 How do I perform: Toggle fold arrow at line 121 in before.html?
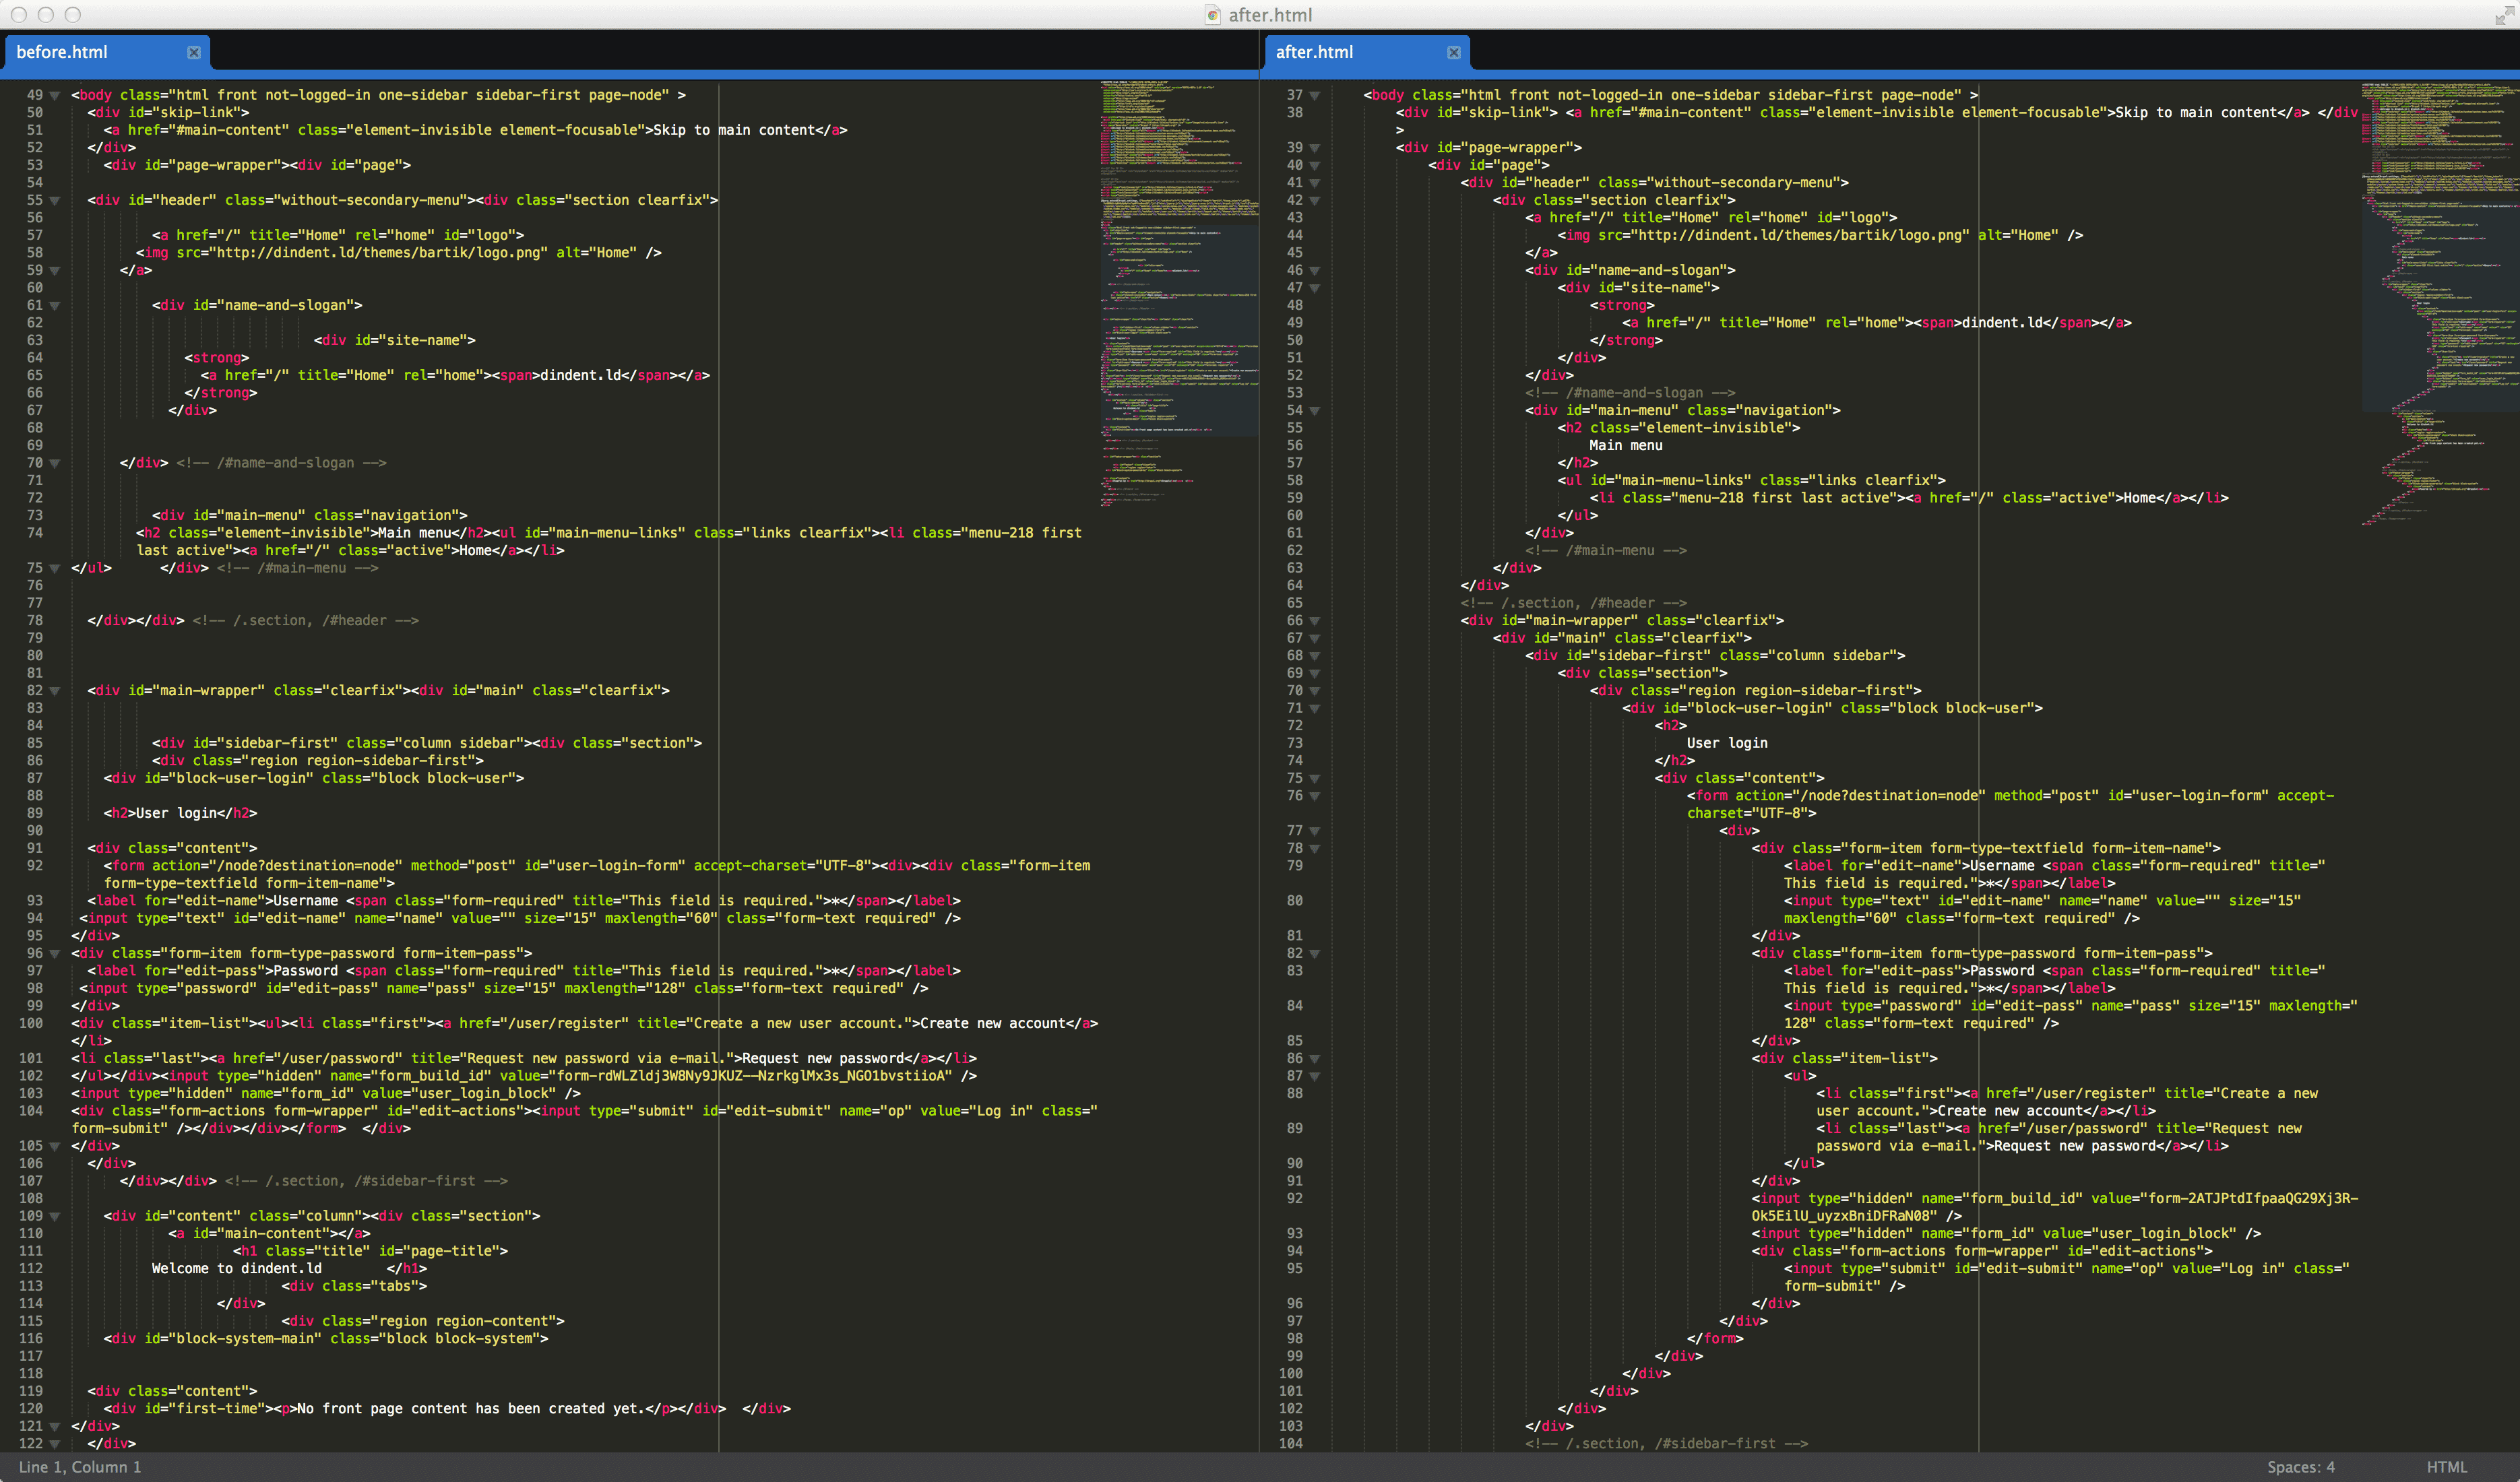tap(55, 1427)
